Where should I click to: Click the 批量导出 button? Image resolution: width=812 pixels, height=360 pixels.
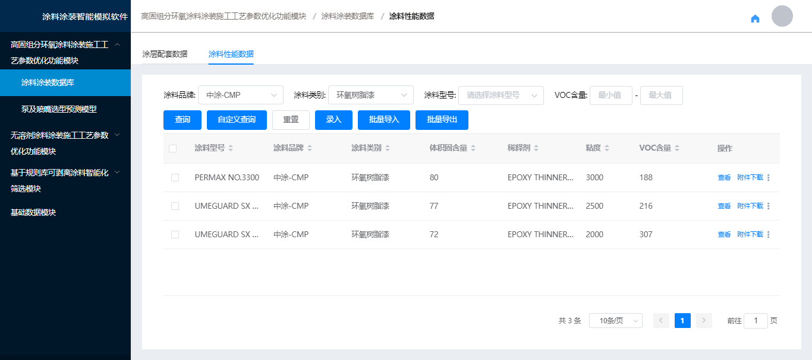pos(442,120)
